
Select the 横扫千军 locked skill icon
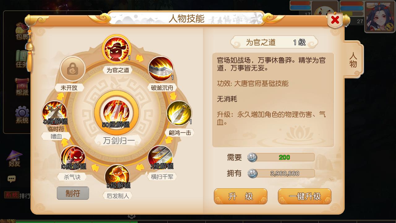coord(161,158)
